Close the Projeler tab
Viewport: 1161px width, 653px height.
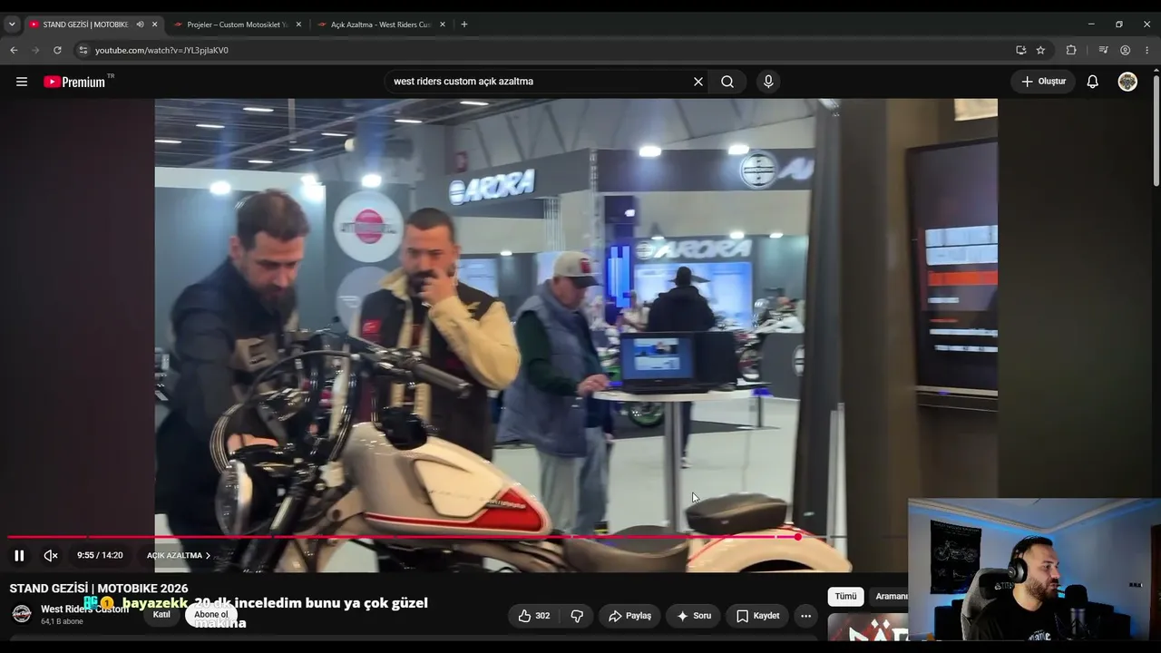tap(298, 24)
